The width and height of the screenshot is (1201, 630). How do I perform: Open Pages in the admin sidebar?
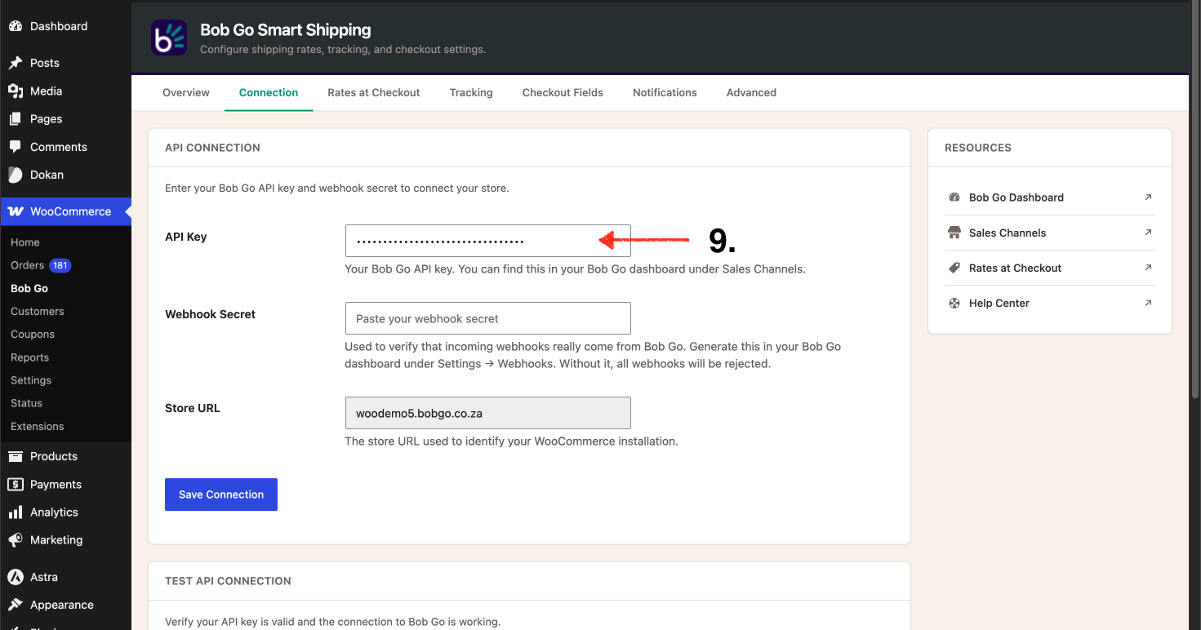pyautogui.click(x=65, y=119)
